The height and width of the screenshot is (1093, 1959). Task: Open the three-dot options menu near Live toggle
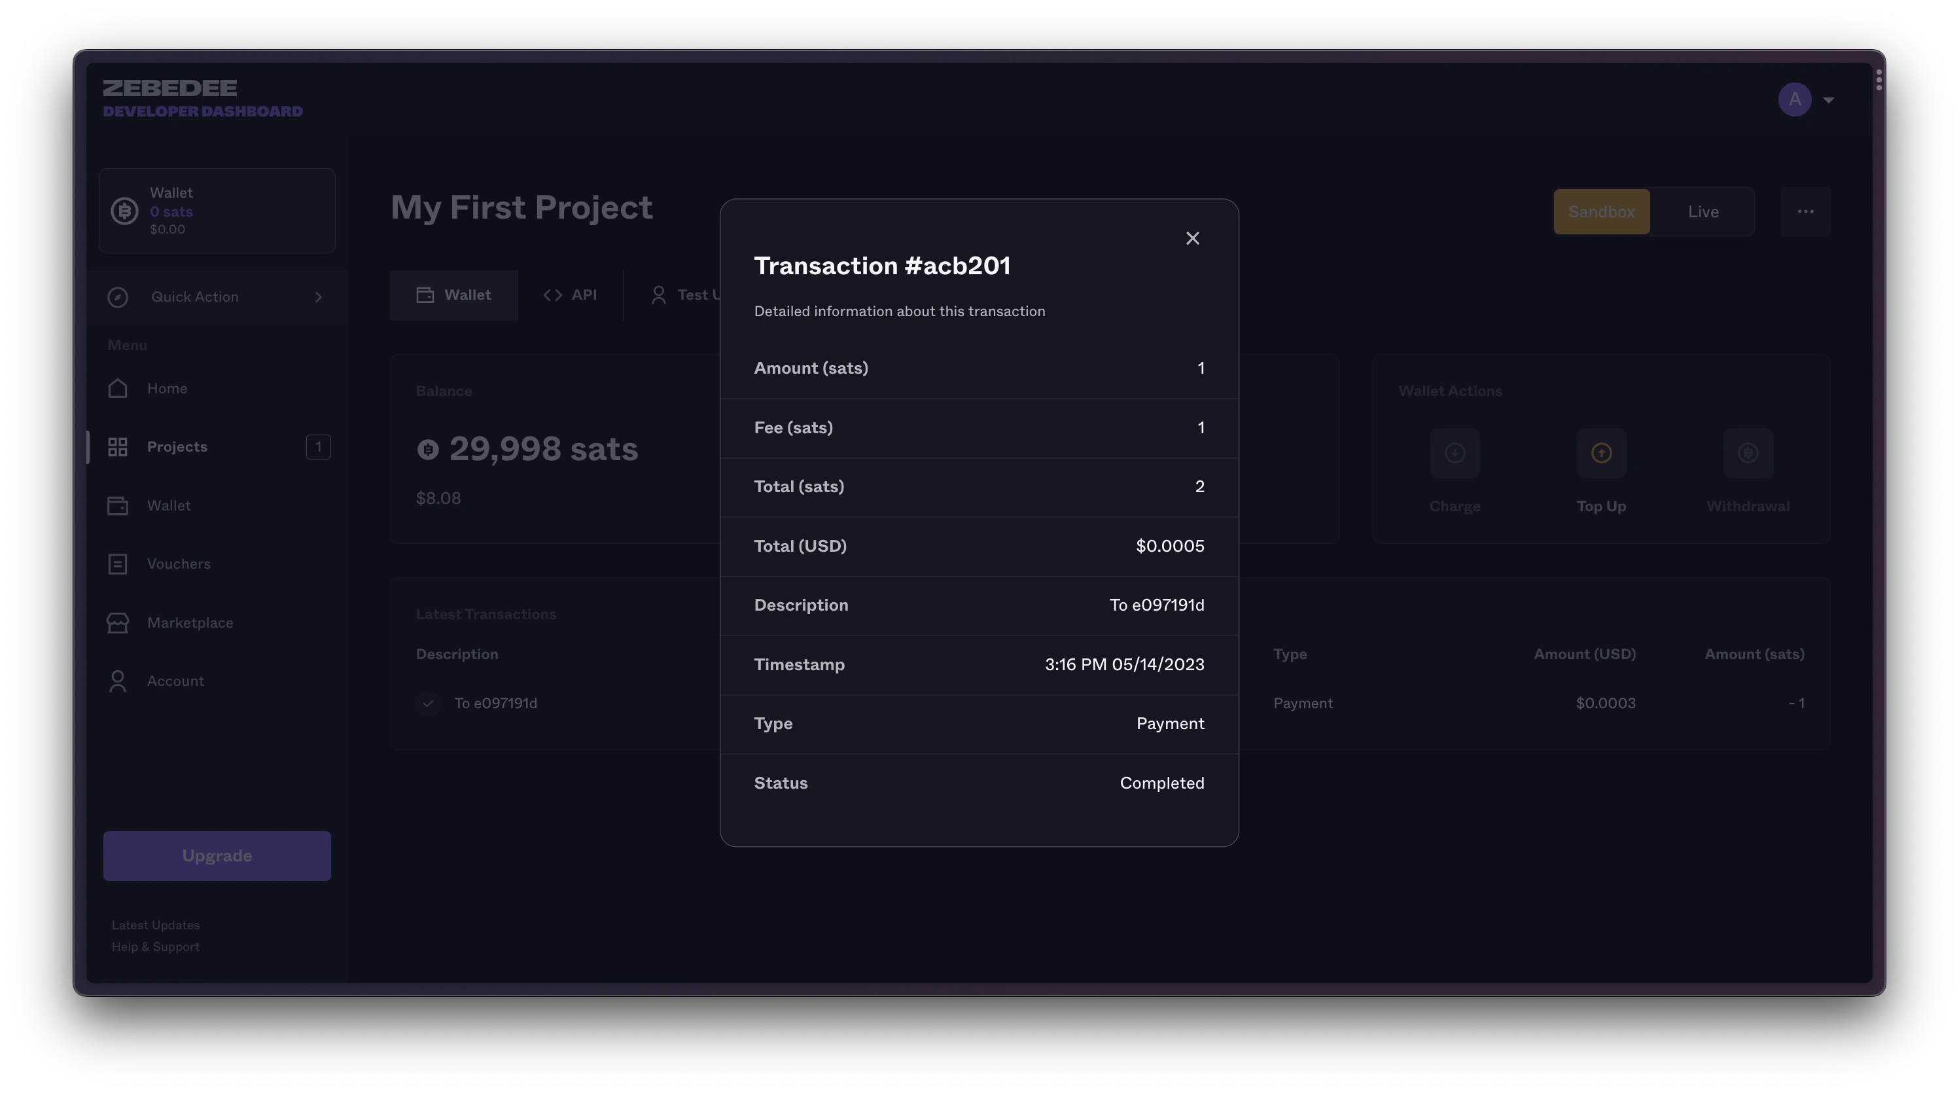[x=1806, y=211]
